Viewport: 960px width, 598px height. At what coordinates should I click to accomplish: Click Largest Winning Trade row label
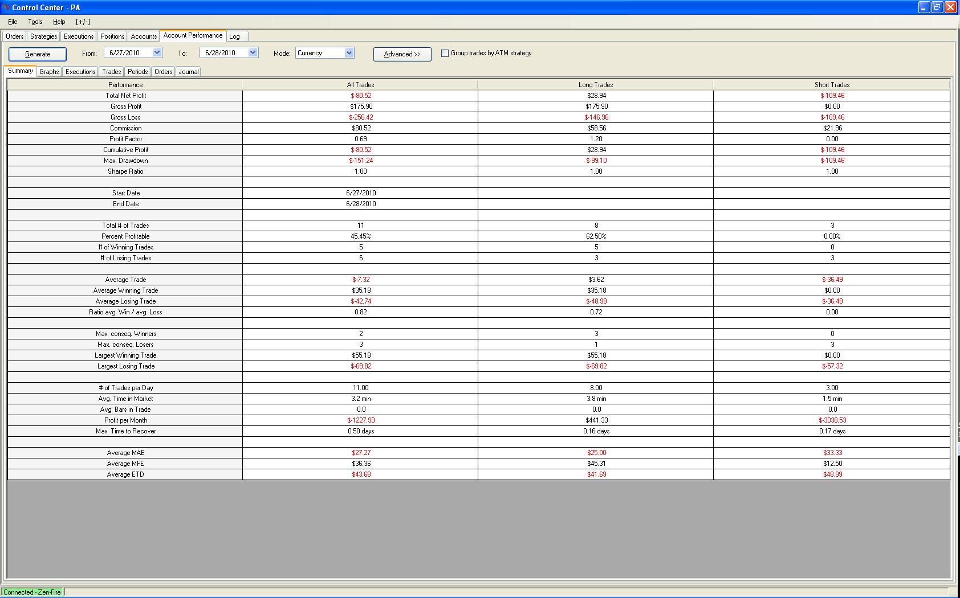point(125,355)
